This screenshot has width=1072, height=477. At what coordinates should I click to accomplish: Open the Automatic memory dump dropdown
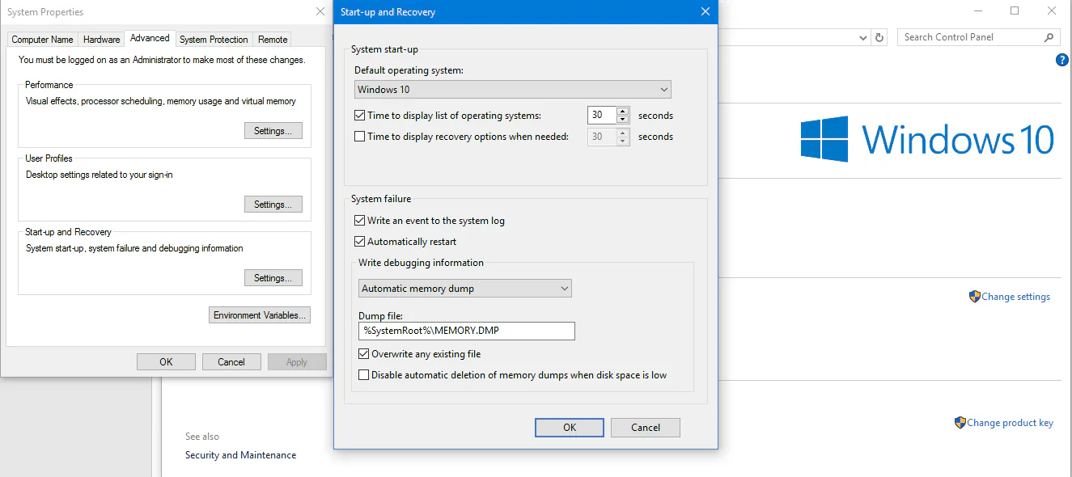point(464,289)
